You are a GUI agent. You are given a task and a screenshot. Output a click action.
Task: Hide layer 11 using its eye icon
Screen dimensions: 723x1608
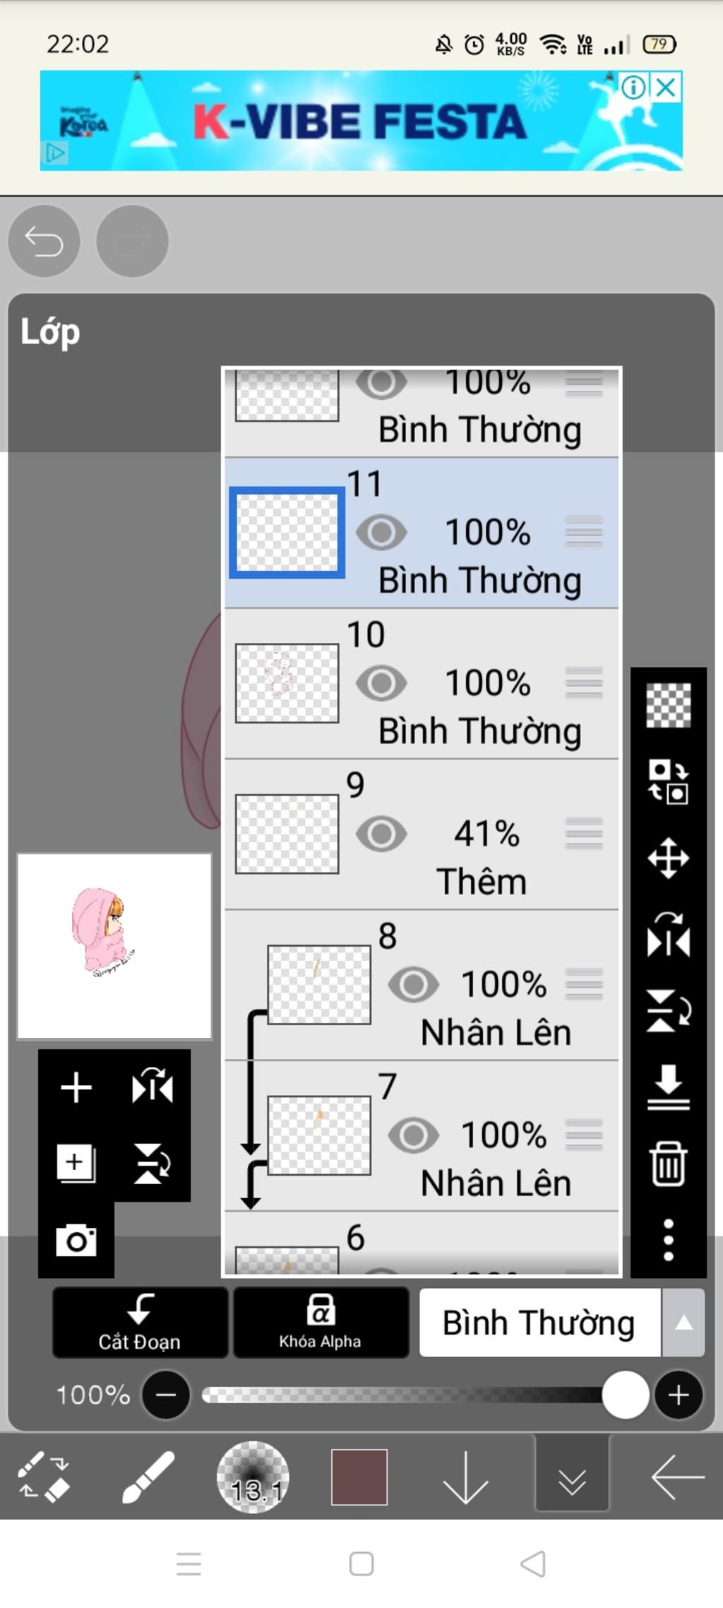(x=381, y=533)
